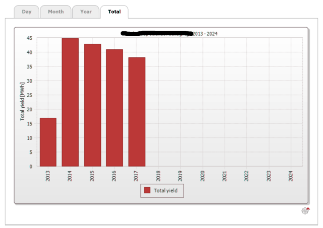323x228 pixels.
Task: Select the Total tab
Action: click(114, 12)
